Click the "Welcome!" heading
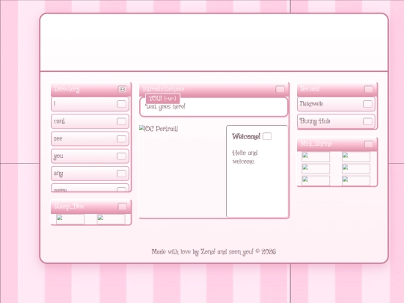404x303 pixels. click(246, 137)
